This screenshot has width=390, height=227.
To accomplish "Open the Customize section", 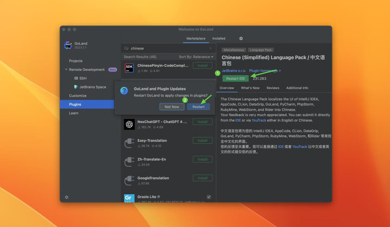I will 78,96.
